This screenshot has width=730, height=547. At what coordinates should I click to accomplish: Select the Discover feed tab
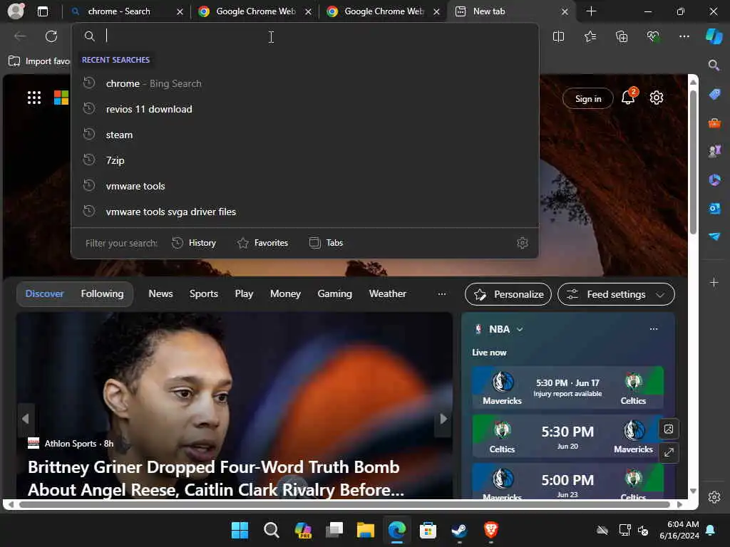coord(45,293)
